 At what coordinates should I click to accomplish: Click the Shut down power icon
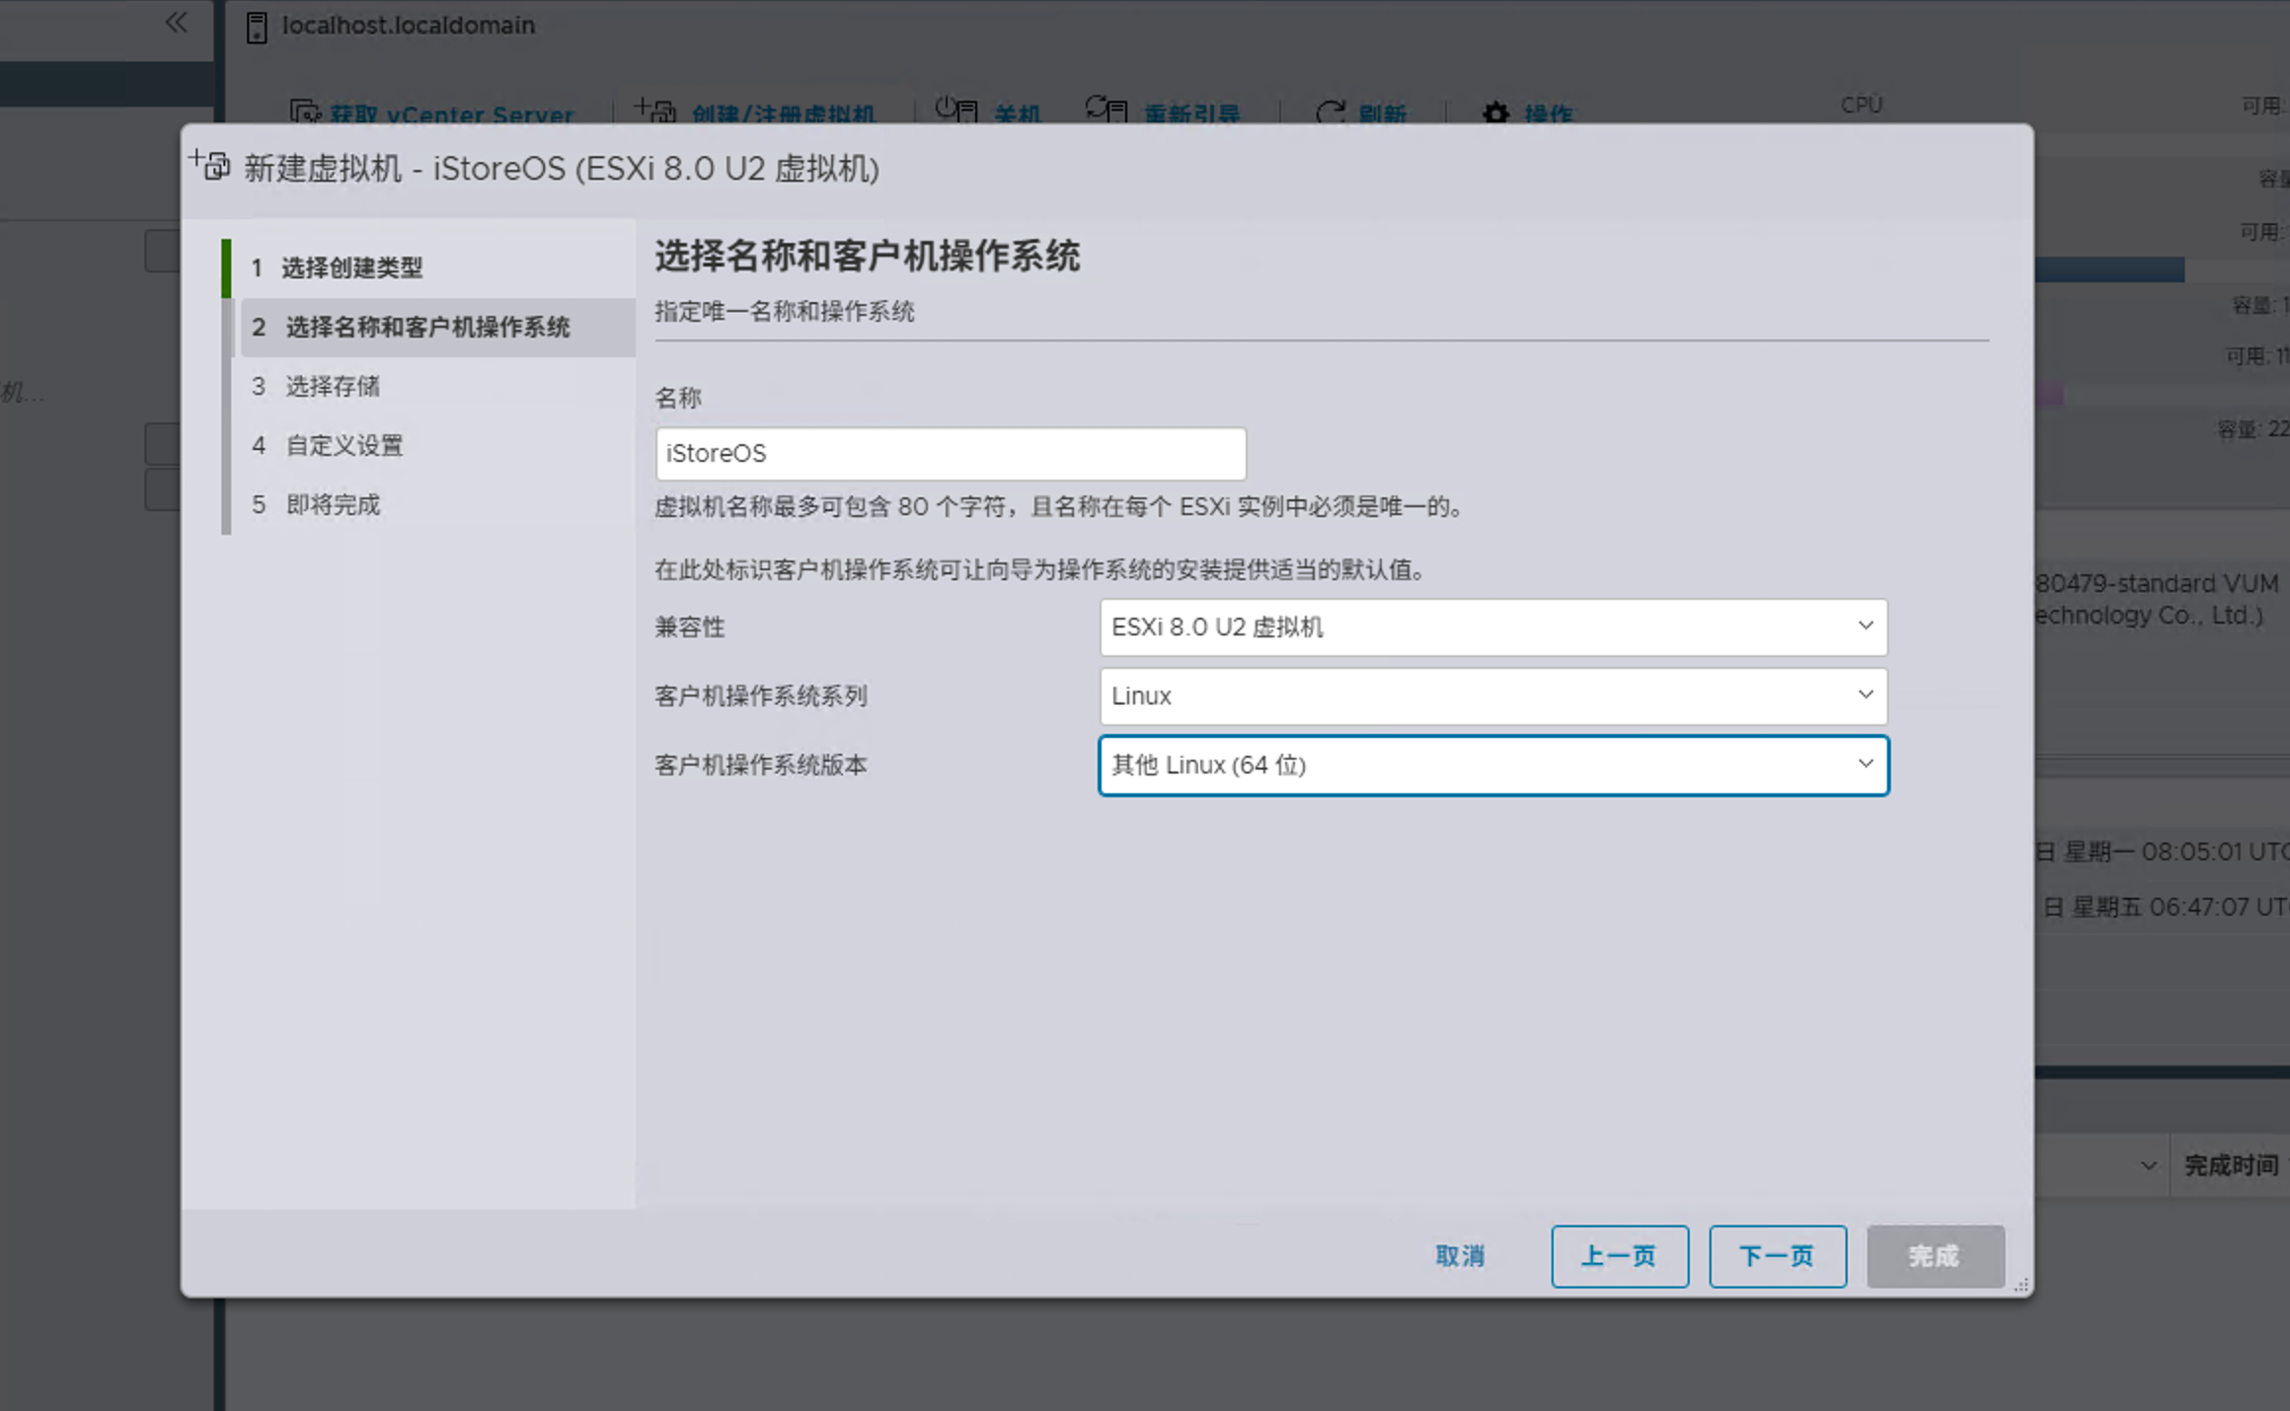(x=955, y=110)
